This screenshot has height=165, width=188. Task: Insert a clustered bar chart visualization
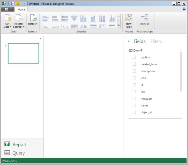[x=46, y=19]
